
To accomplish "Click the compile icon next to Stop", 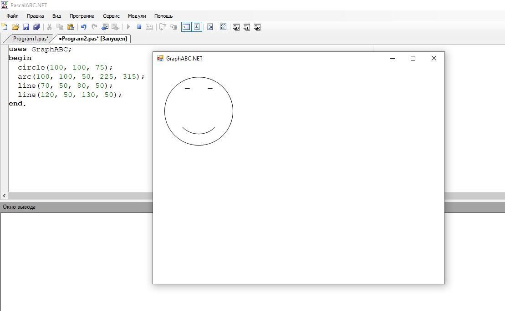I will coord(149,27).
